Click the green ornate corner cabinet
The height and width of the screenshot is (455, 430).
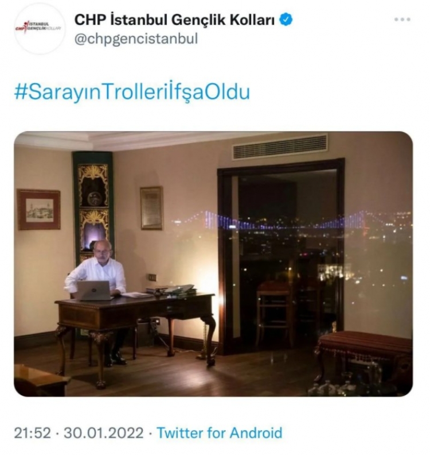[93, 206]
